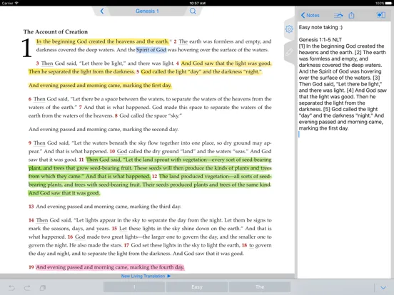Open the Genesis 1 chapter selector
394x295 pixels.
point(147,11)
